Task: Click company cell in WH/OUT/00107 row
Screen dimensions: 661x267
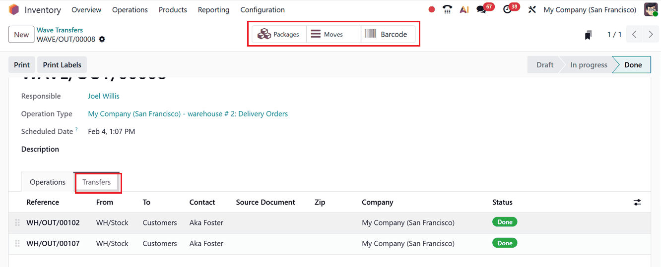Action: (408, 244)
